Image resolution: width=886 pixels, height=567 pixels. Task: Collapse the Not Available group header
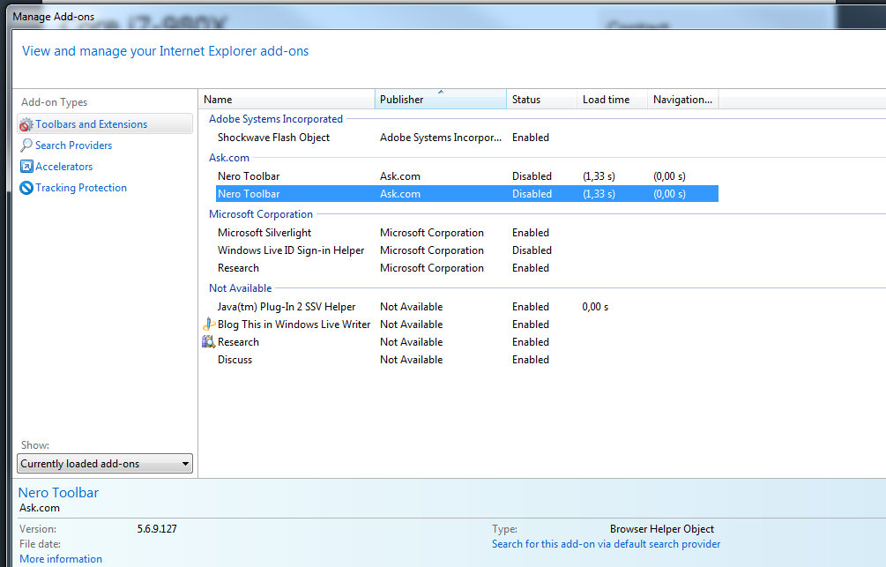coord(240,288)
